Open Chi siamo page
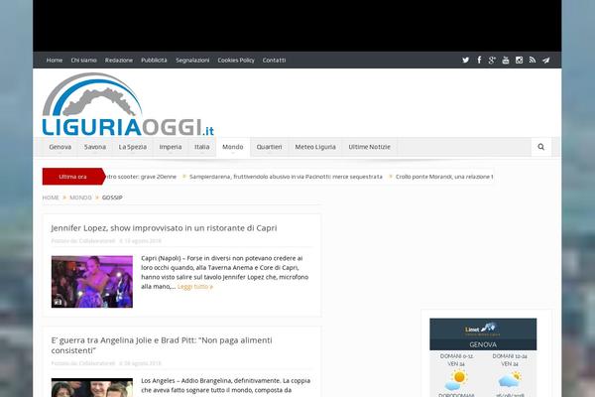 84,60
